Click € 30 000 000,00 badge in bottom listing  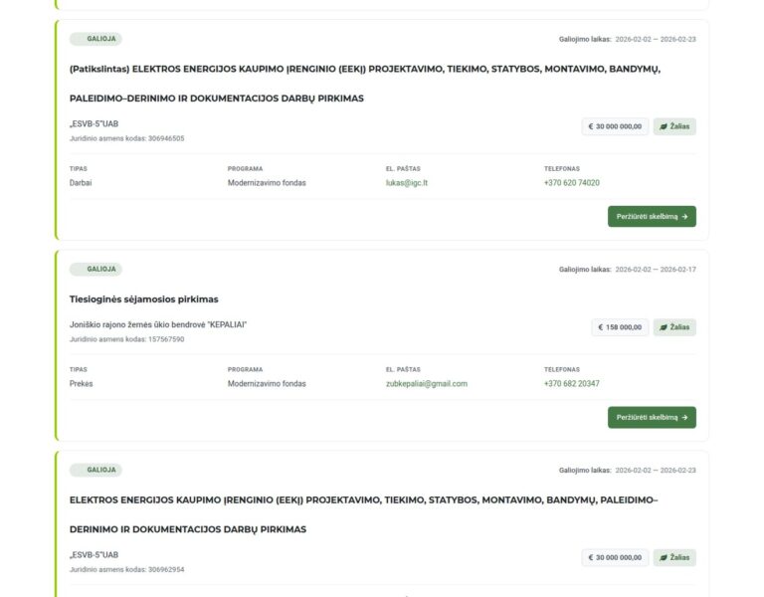pyautogui.click(x=615, y=557)
